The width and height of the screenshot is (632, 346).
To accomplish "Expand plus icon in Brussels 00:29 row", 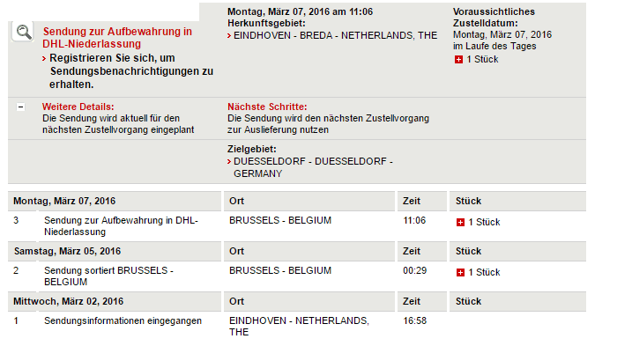I will [460, 273].
